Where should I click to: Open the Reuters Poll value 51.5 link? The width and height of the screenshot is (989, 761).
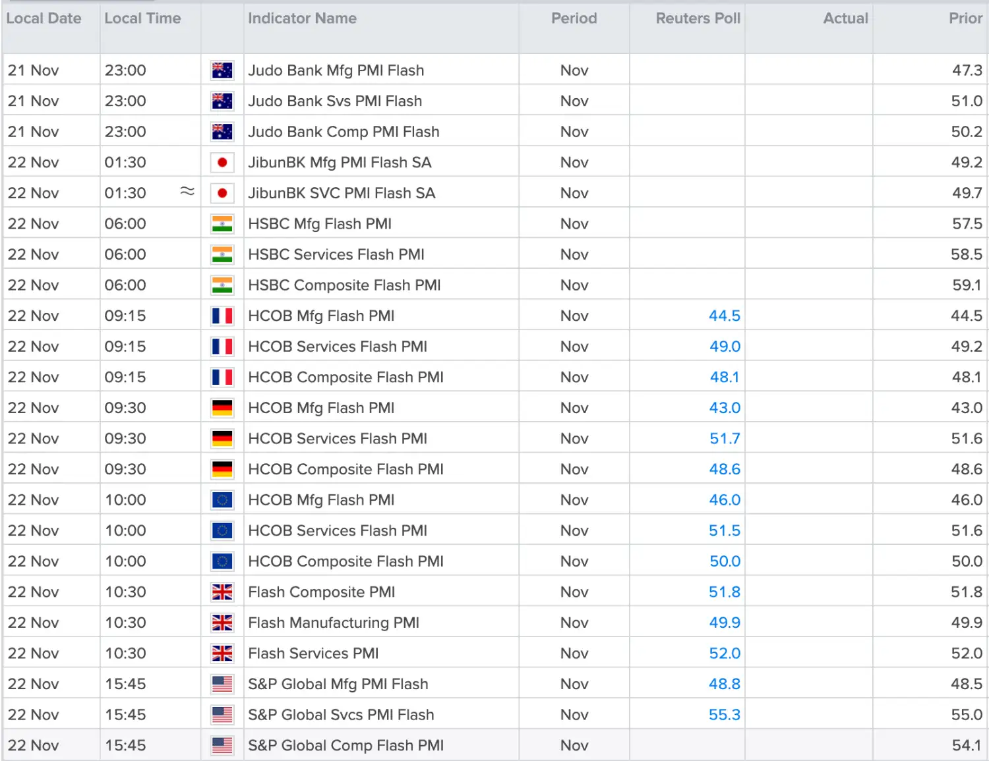[725, 530]
